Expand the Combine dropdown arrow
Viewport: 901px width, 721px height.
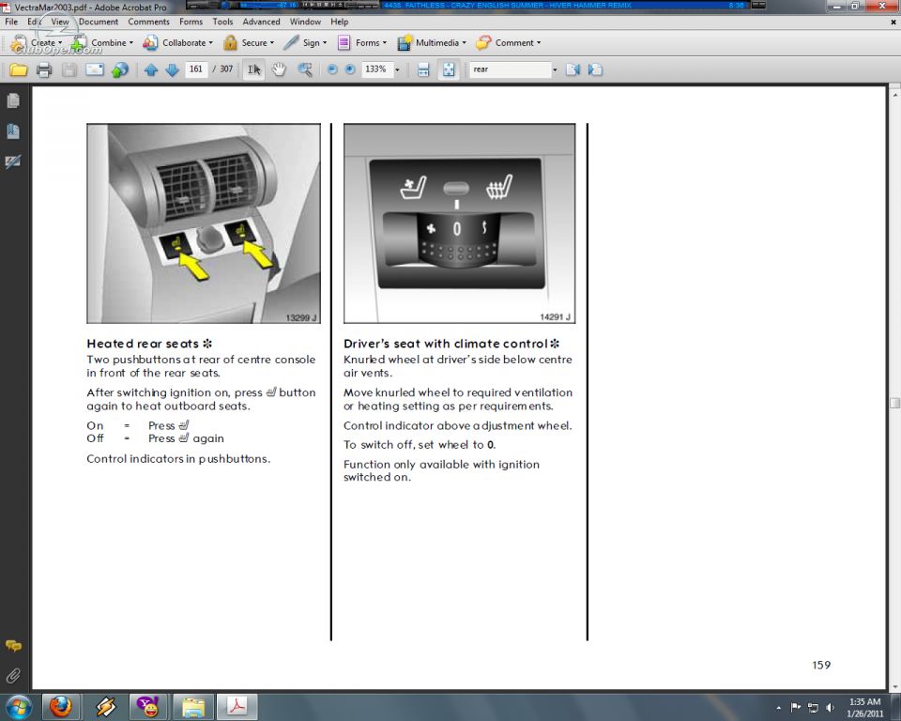click(x=131, y=42)
